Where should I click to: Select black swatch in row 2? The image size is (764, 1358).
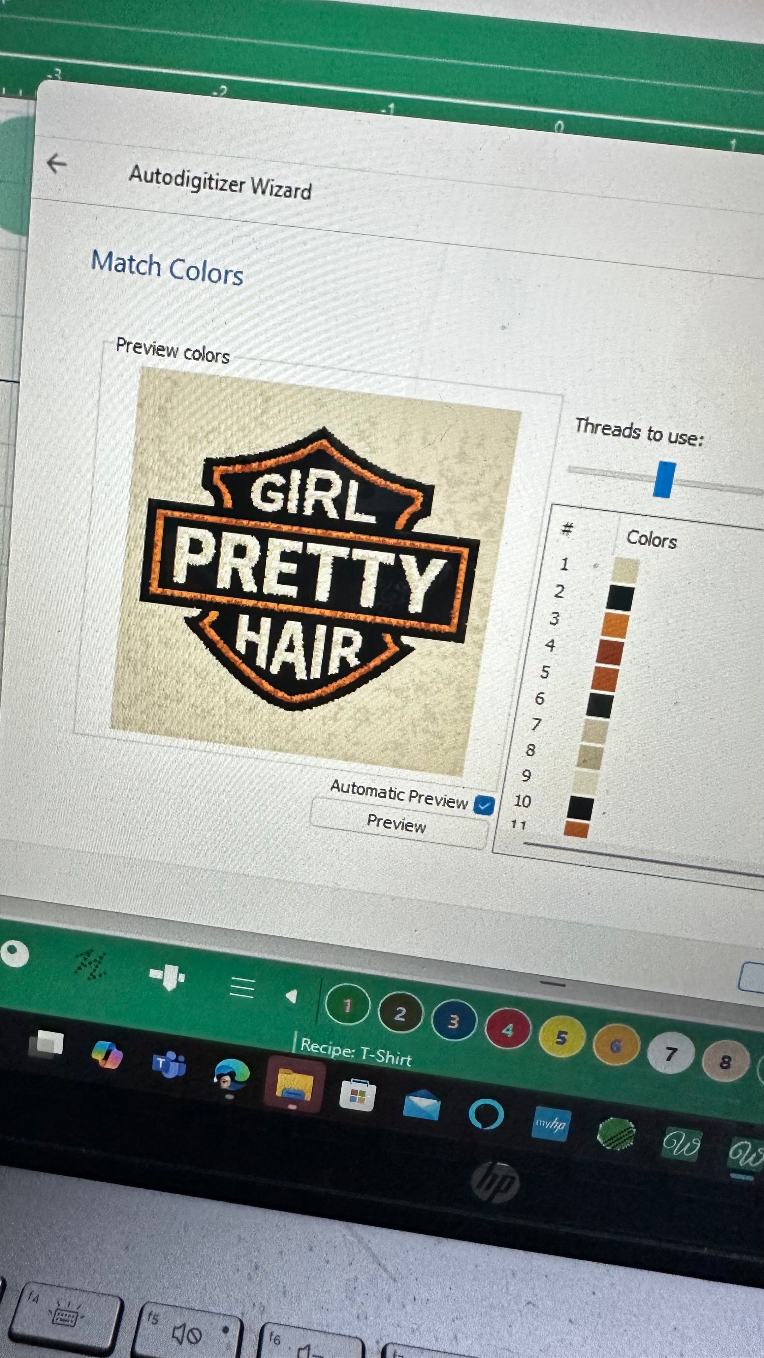pyautogui.click(x=620, y=598)
